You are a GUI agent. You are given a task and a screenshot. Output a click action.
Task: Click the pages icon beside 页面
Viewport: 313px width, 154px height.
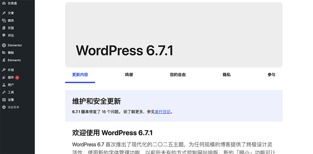(4, 28)
